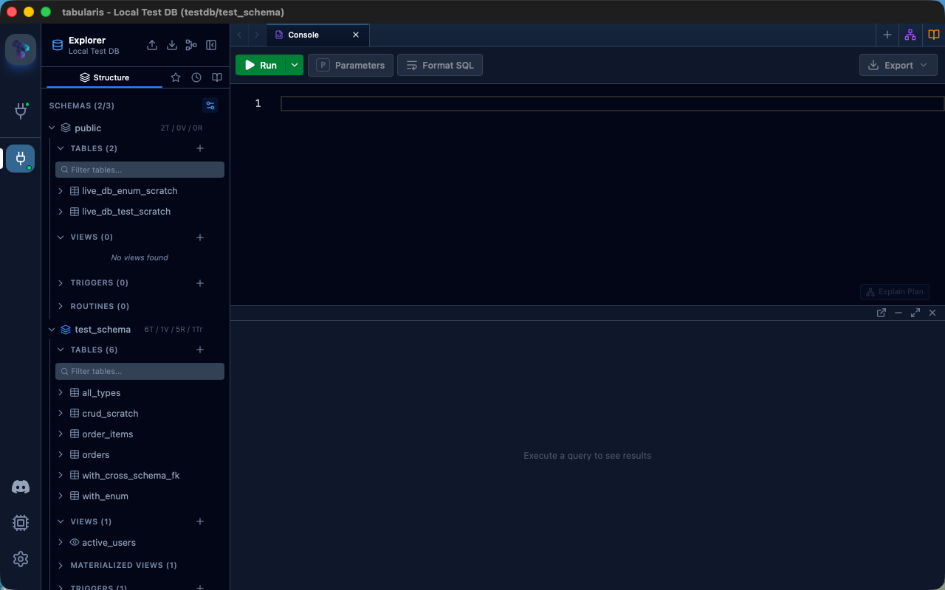
Task: Collapse test_schema TABLES (6) section
Action: pos(61,350)
